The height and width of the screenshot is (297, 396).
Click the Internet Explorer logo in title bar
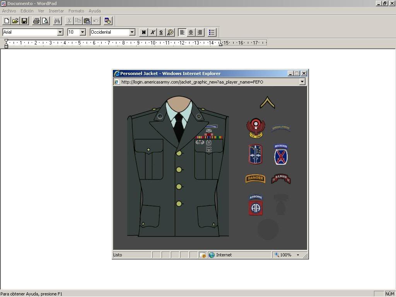click(x=116, y=73)
